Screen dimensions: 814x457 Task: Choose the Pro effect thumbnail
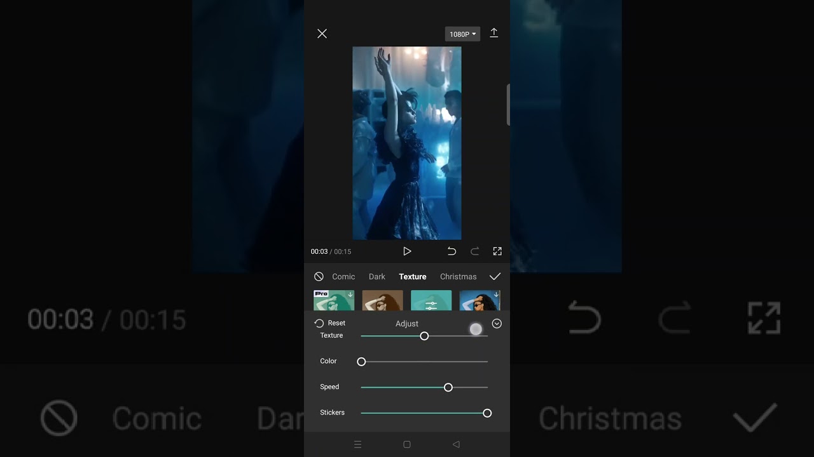334,300
